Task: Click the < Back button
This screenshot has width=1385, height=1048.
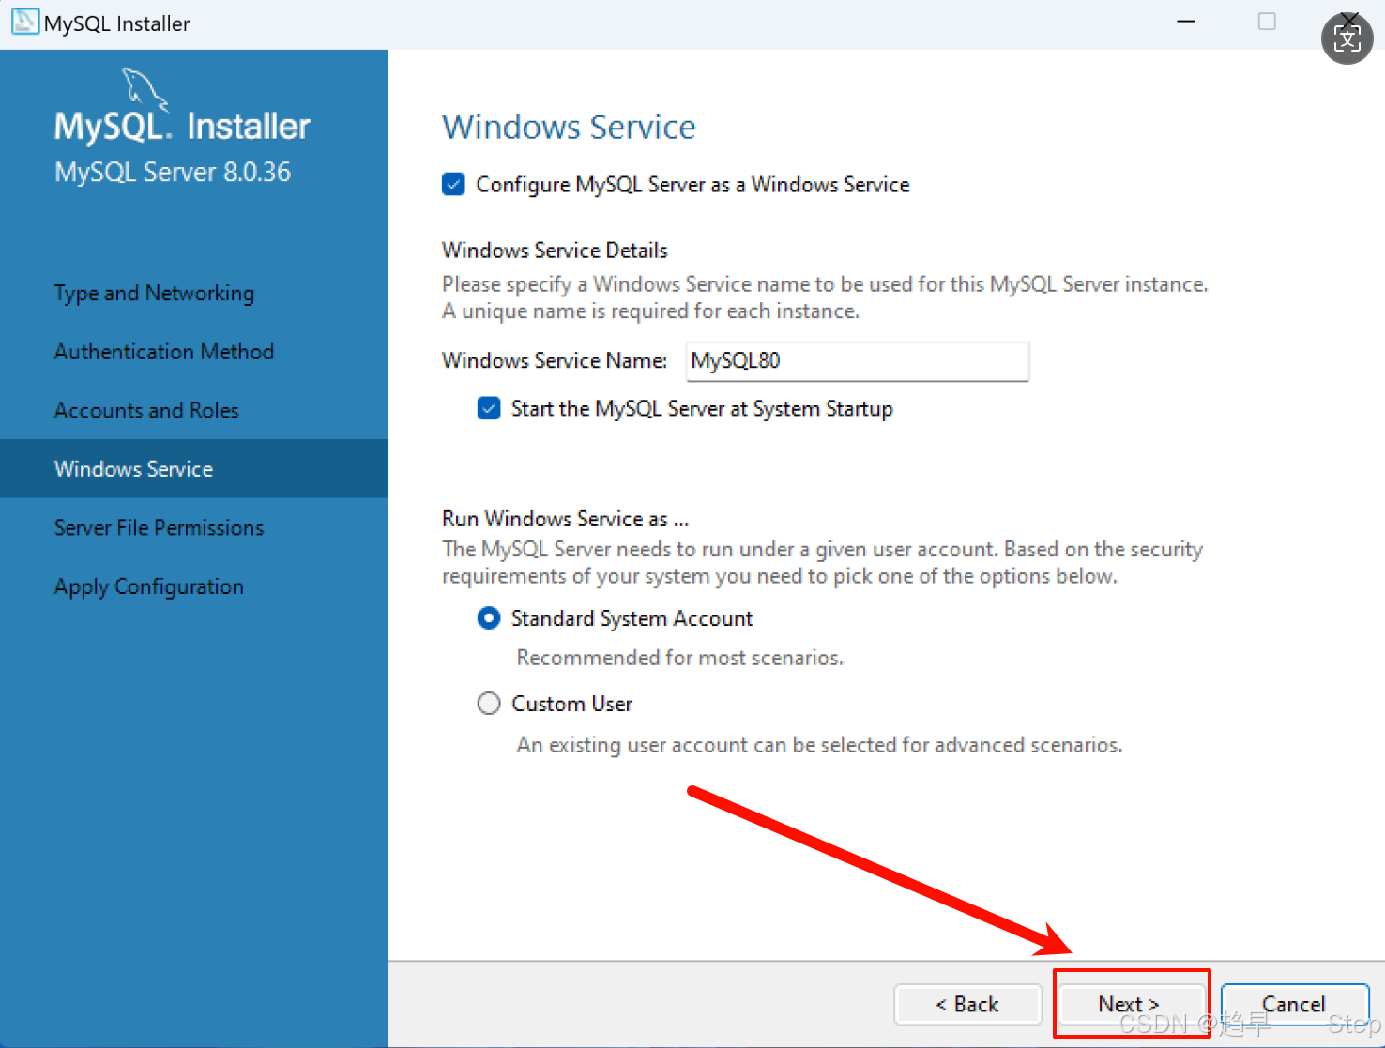Action: pyautogui.click(x=968, y=1005)
